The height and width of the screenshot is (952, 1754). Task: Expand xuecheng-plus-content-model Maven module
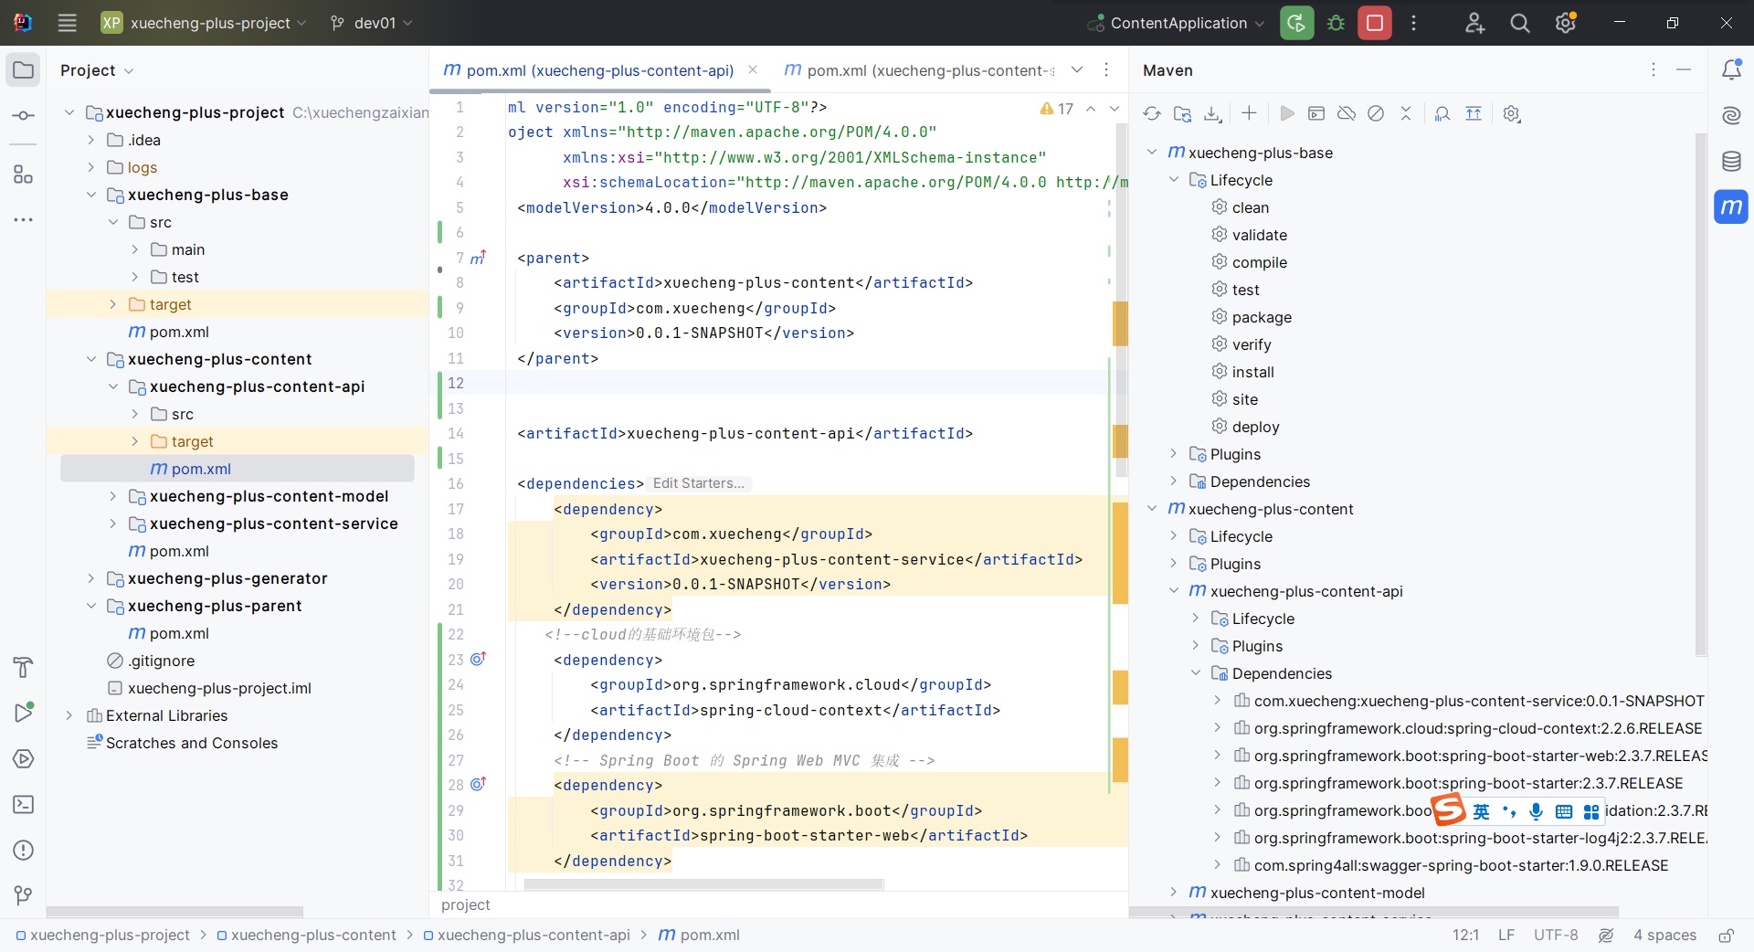(1174, 893)
